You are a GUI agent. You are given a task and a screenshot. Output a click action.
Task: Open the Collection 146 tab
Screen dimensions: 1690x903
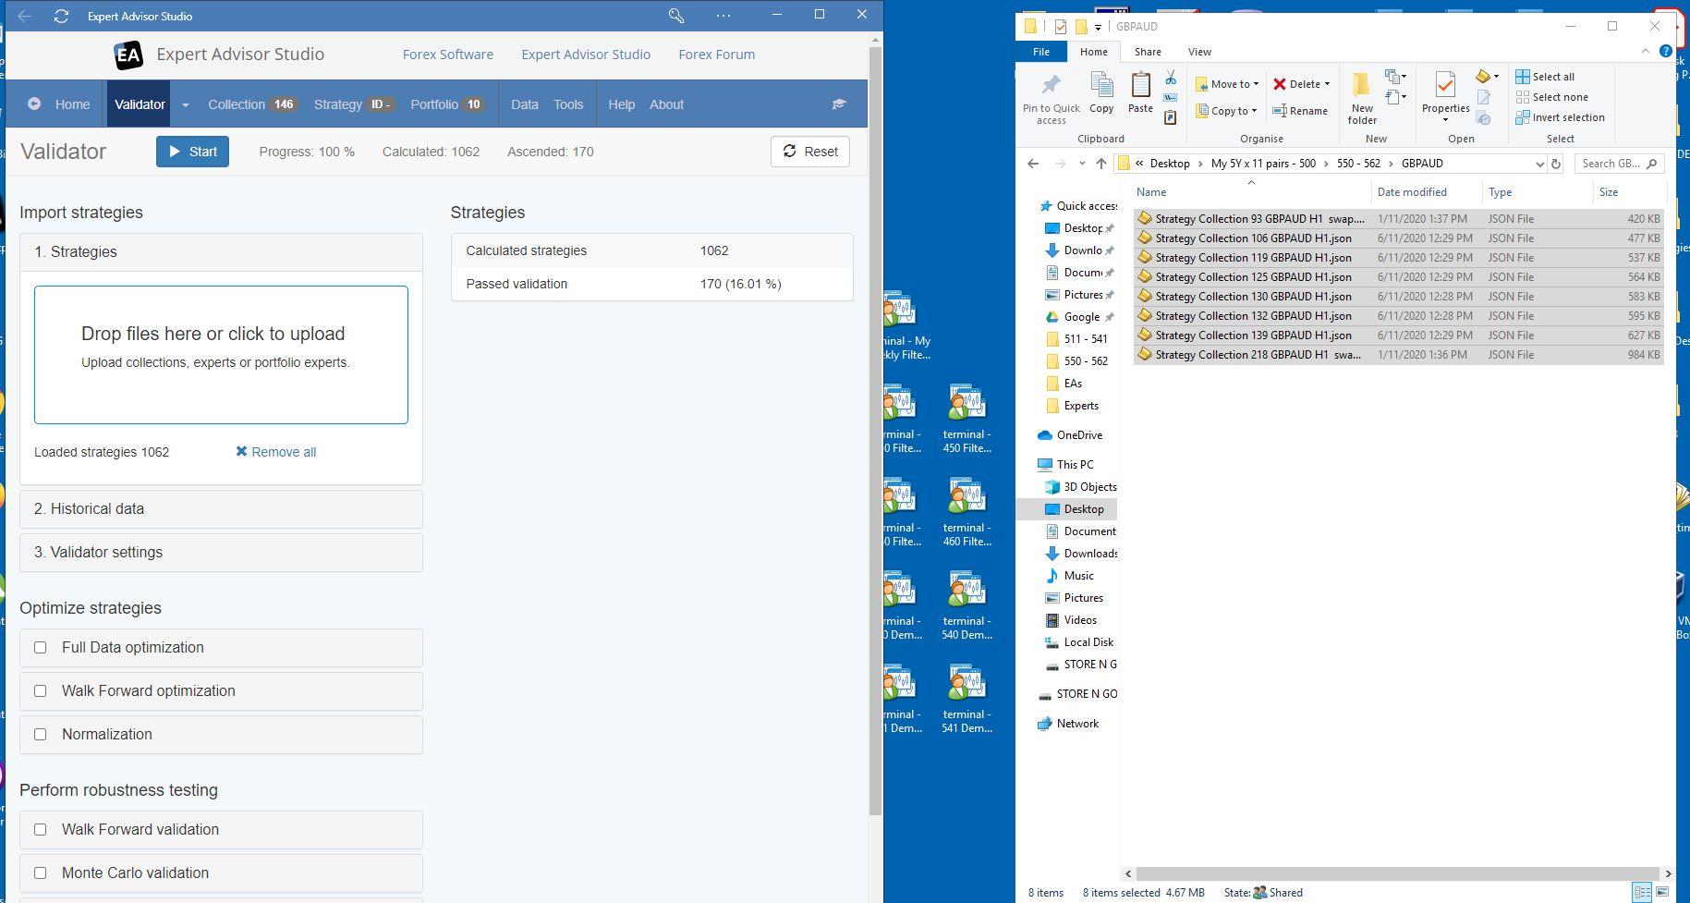251,104
